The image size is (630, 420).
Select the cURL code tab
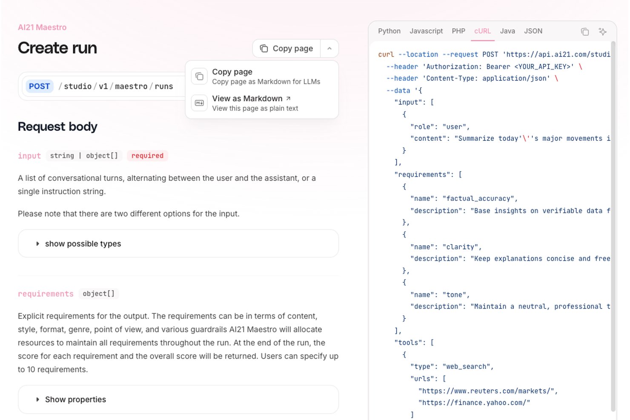[482, 31]
